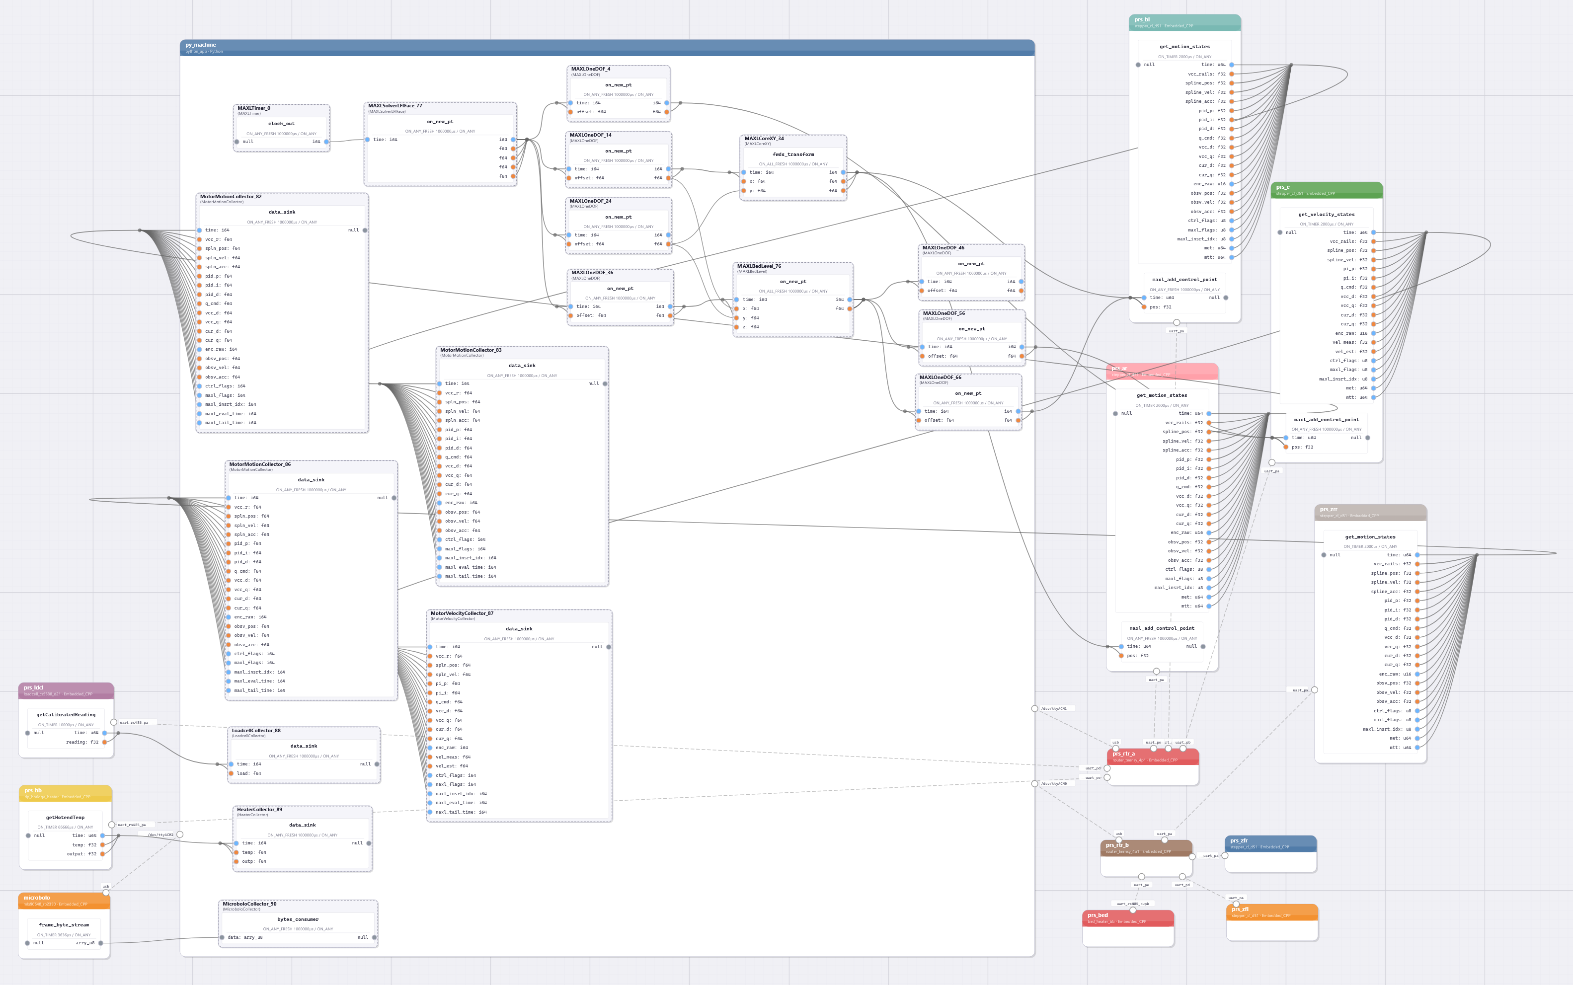
Task: Click the MAXLCoreXY_34 block title
Action: point(764,138)
